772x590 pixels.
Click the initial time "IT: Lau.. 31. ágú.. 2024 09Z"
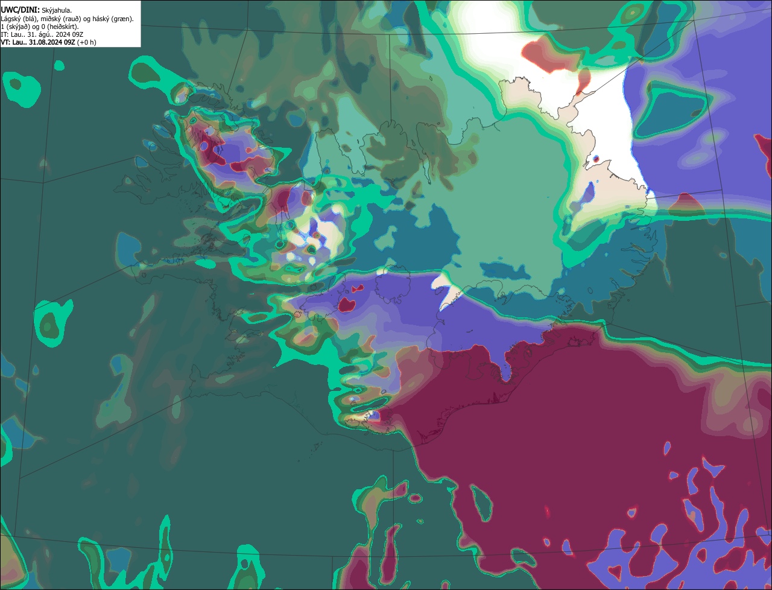pos(42,34)
